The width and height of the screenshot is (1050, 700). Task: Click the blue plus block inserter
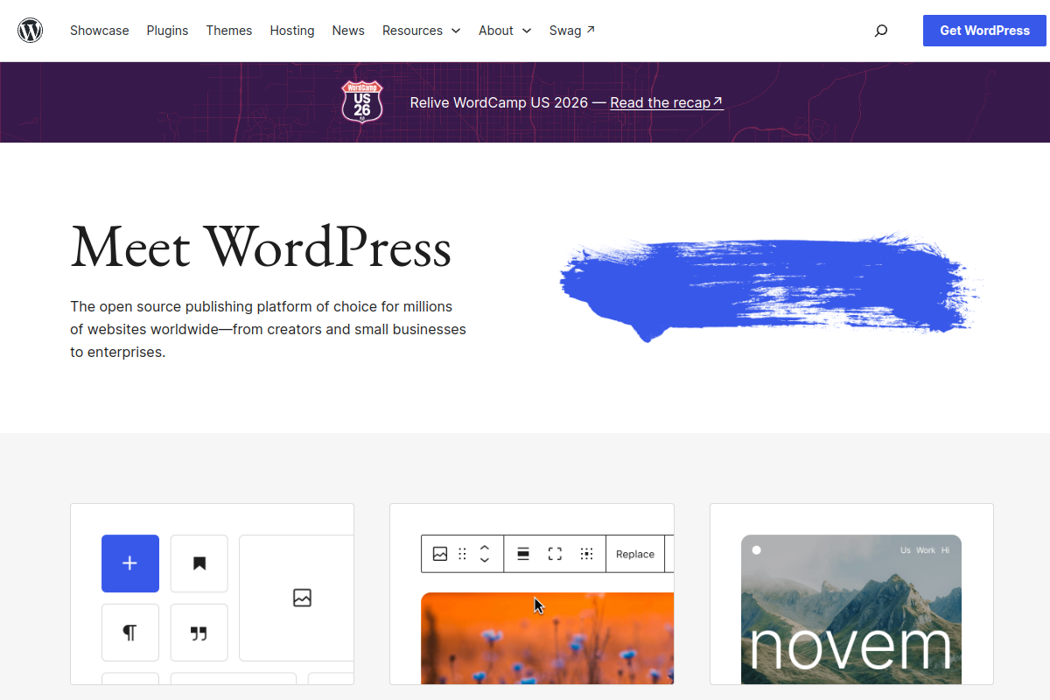(130, 563)
